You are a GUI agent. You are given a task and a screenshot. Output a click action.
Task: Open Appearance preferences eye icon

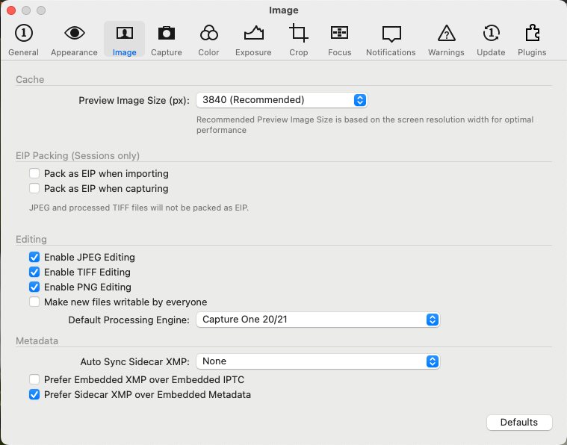pyautogui.click(x=74, y=34)
